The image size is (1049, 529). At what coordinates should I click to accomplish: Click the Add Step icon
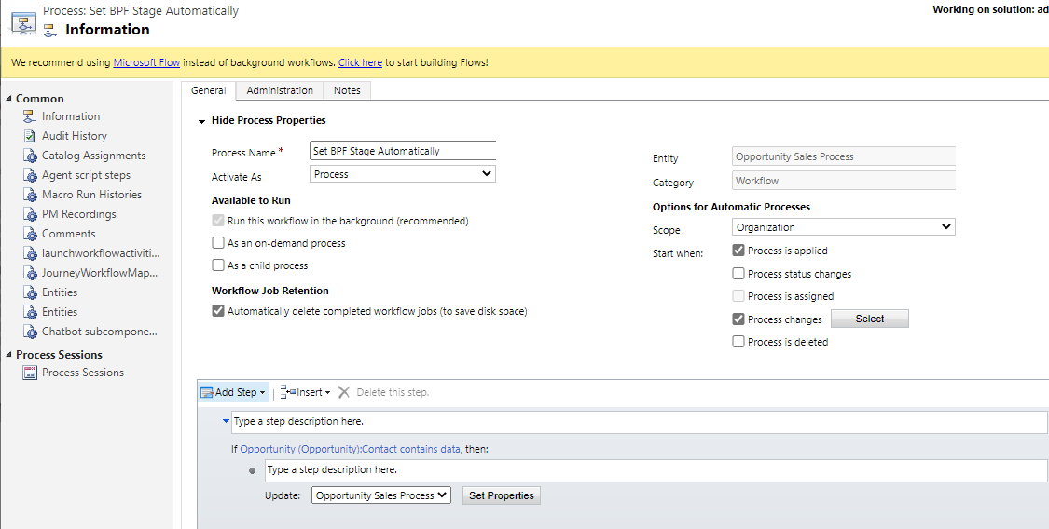click(x=207, y=393)
